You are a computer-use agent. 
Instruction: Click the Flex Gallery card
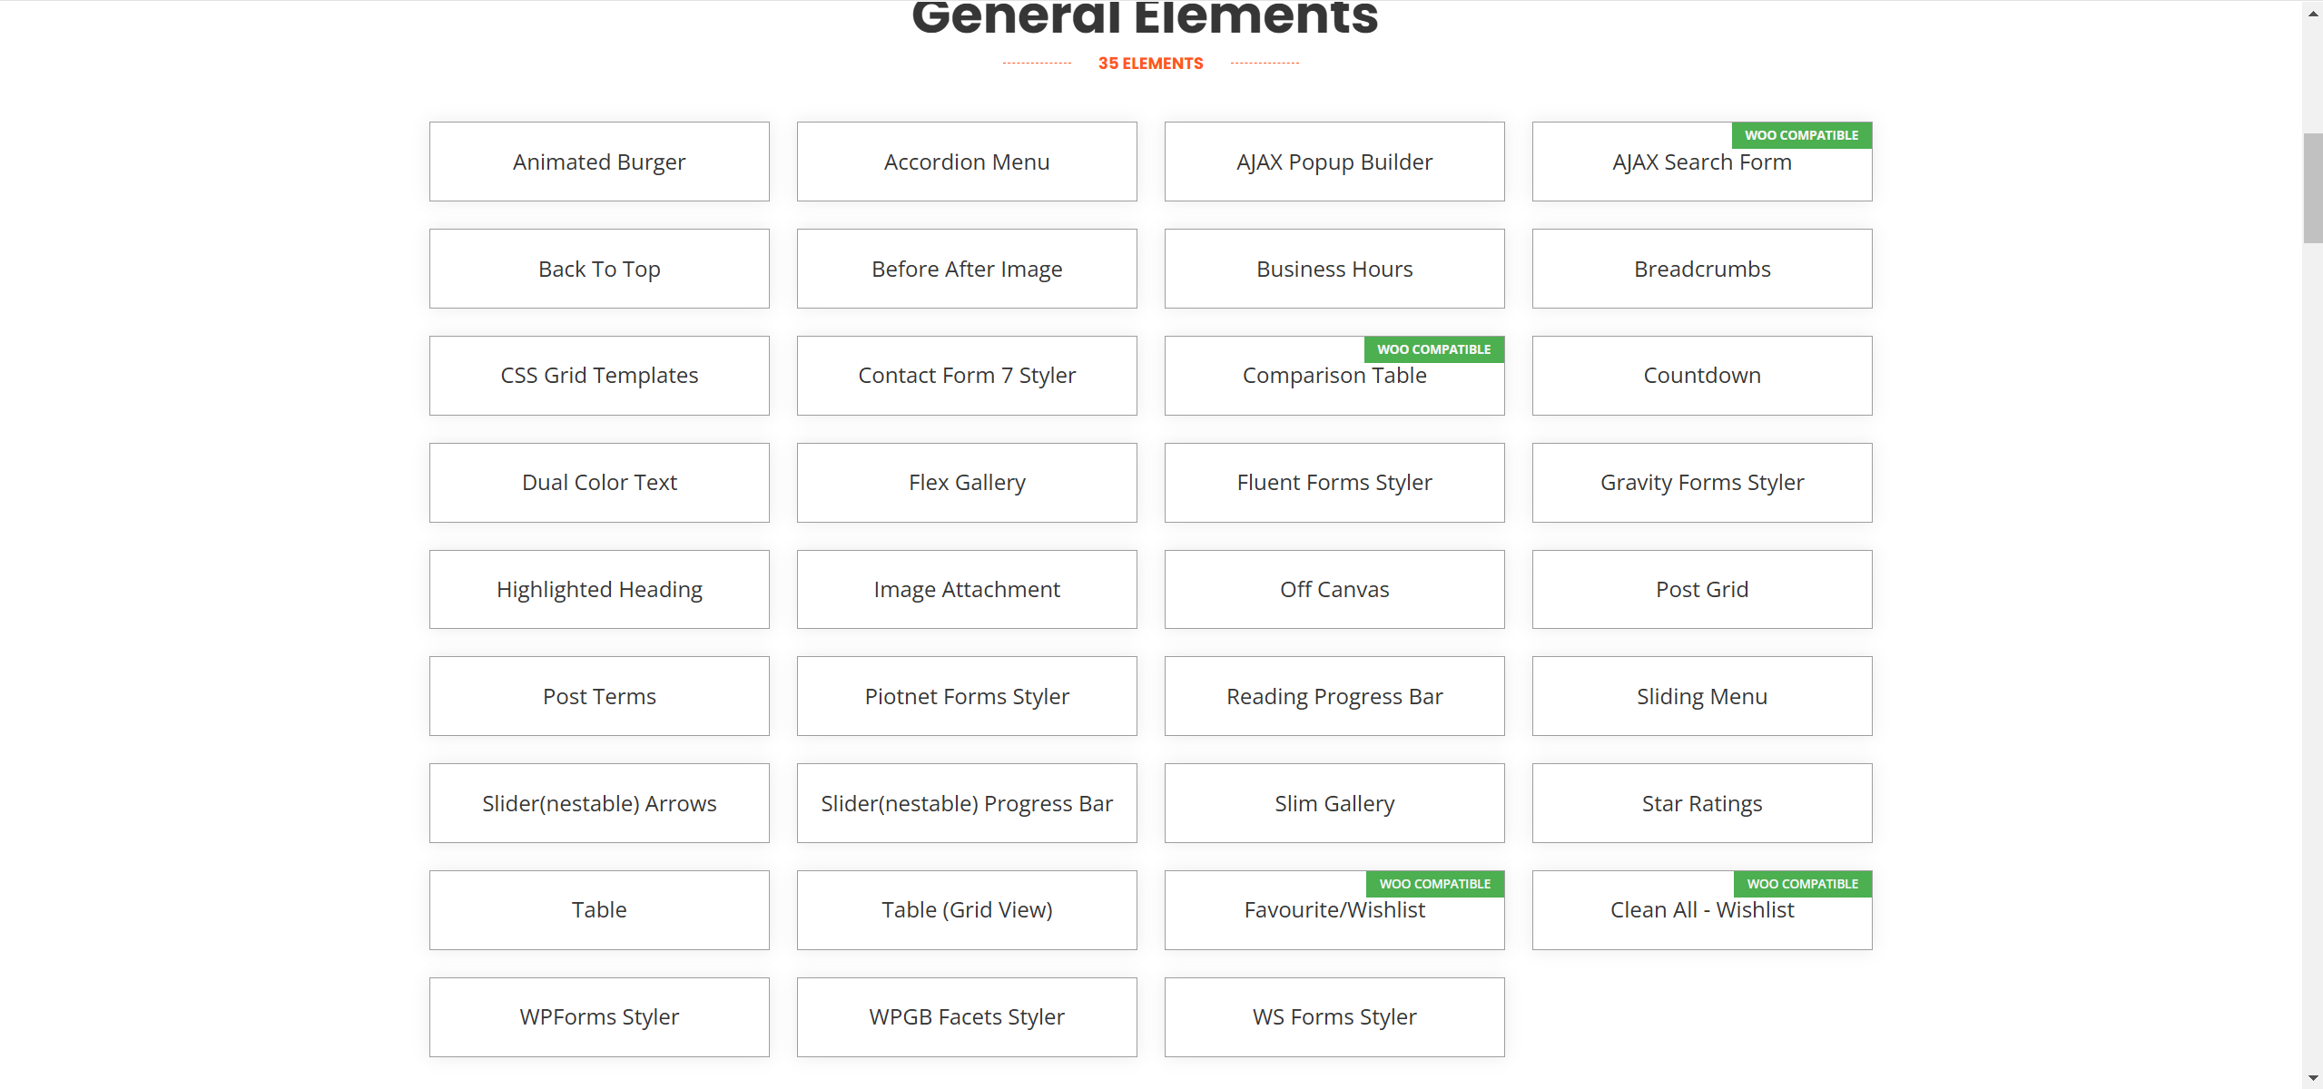coord(967,483)
